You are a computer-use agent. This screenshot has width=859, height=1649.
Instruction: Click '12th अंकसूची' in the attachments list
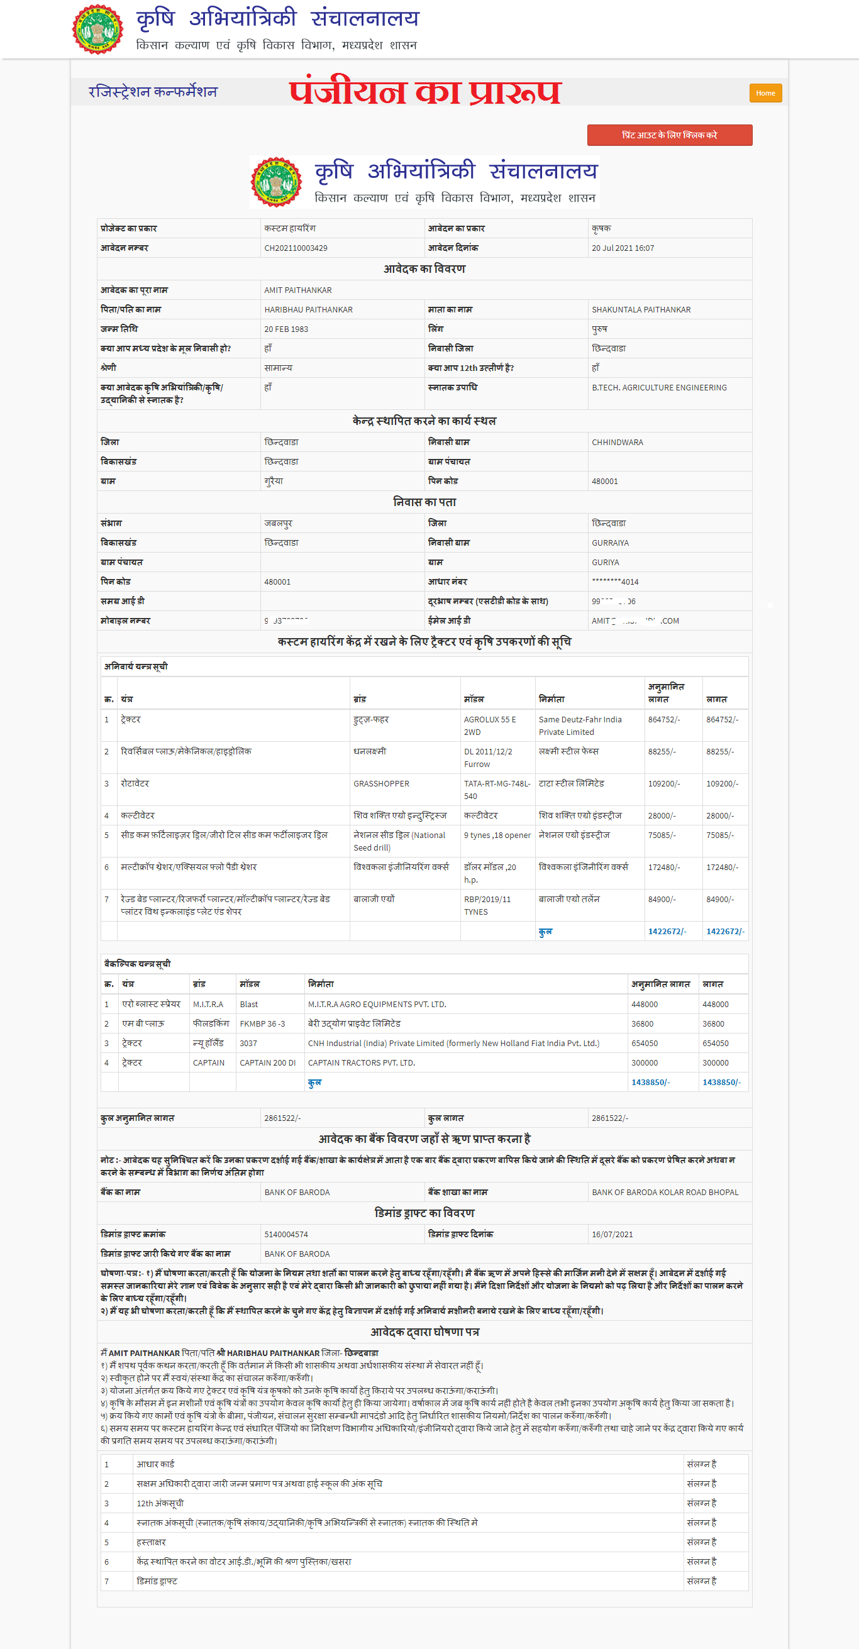160,1504
